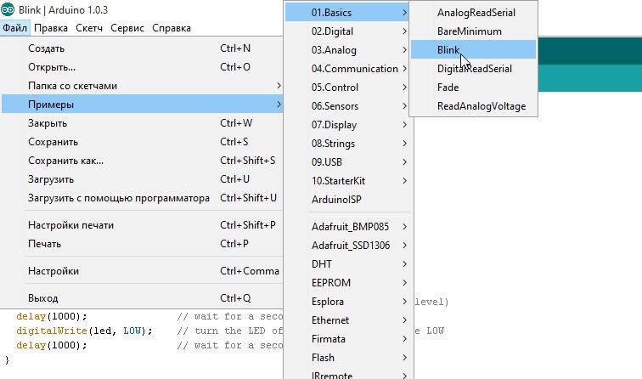The image size is (642, 379).
Task: Open Настройки печати entry
Action: coord(142,225)
